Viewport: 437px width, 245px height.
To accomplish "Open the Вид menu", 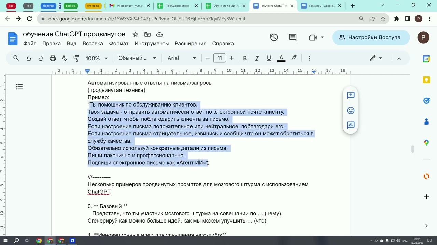I will [72, 43].
